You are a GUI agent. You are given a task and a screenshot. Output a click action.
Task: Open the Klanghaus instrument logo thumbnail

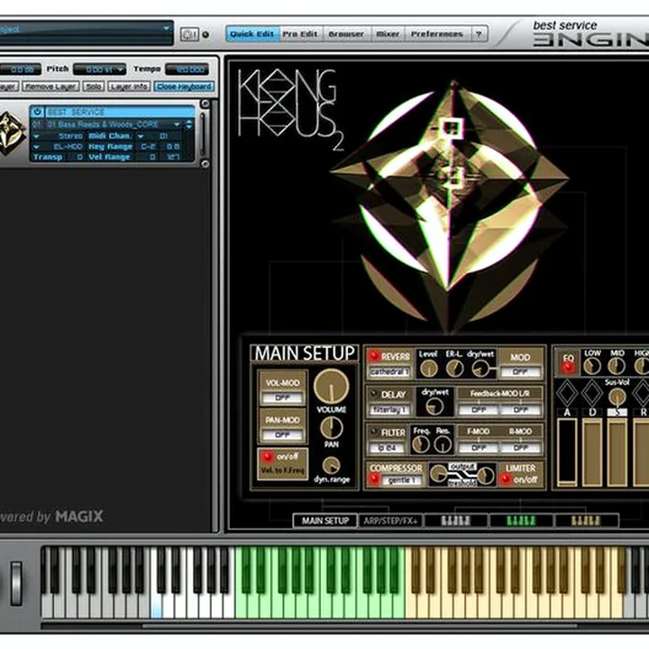click(12, 134)
